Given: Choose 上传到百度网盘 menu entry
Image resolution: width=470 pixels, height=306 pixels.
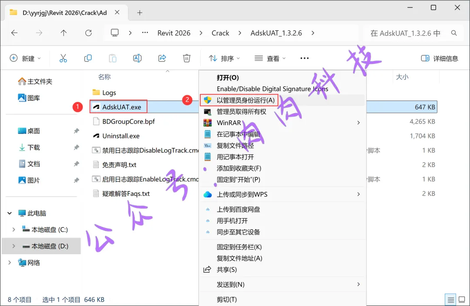Looking at the screenshot, I should coord(282,209).
